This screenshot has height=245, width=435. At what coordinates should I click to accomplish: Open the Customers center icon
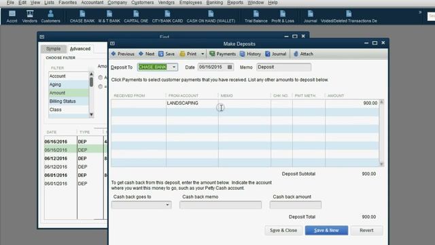tap(50, 16)
